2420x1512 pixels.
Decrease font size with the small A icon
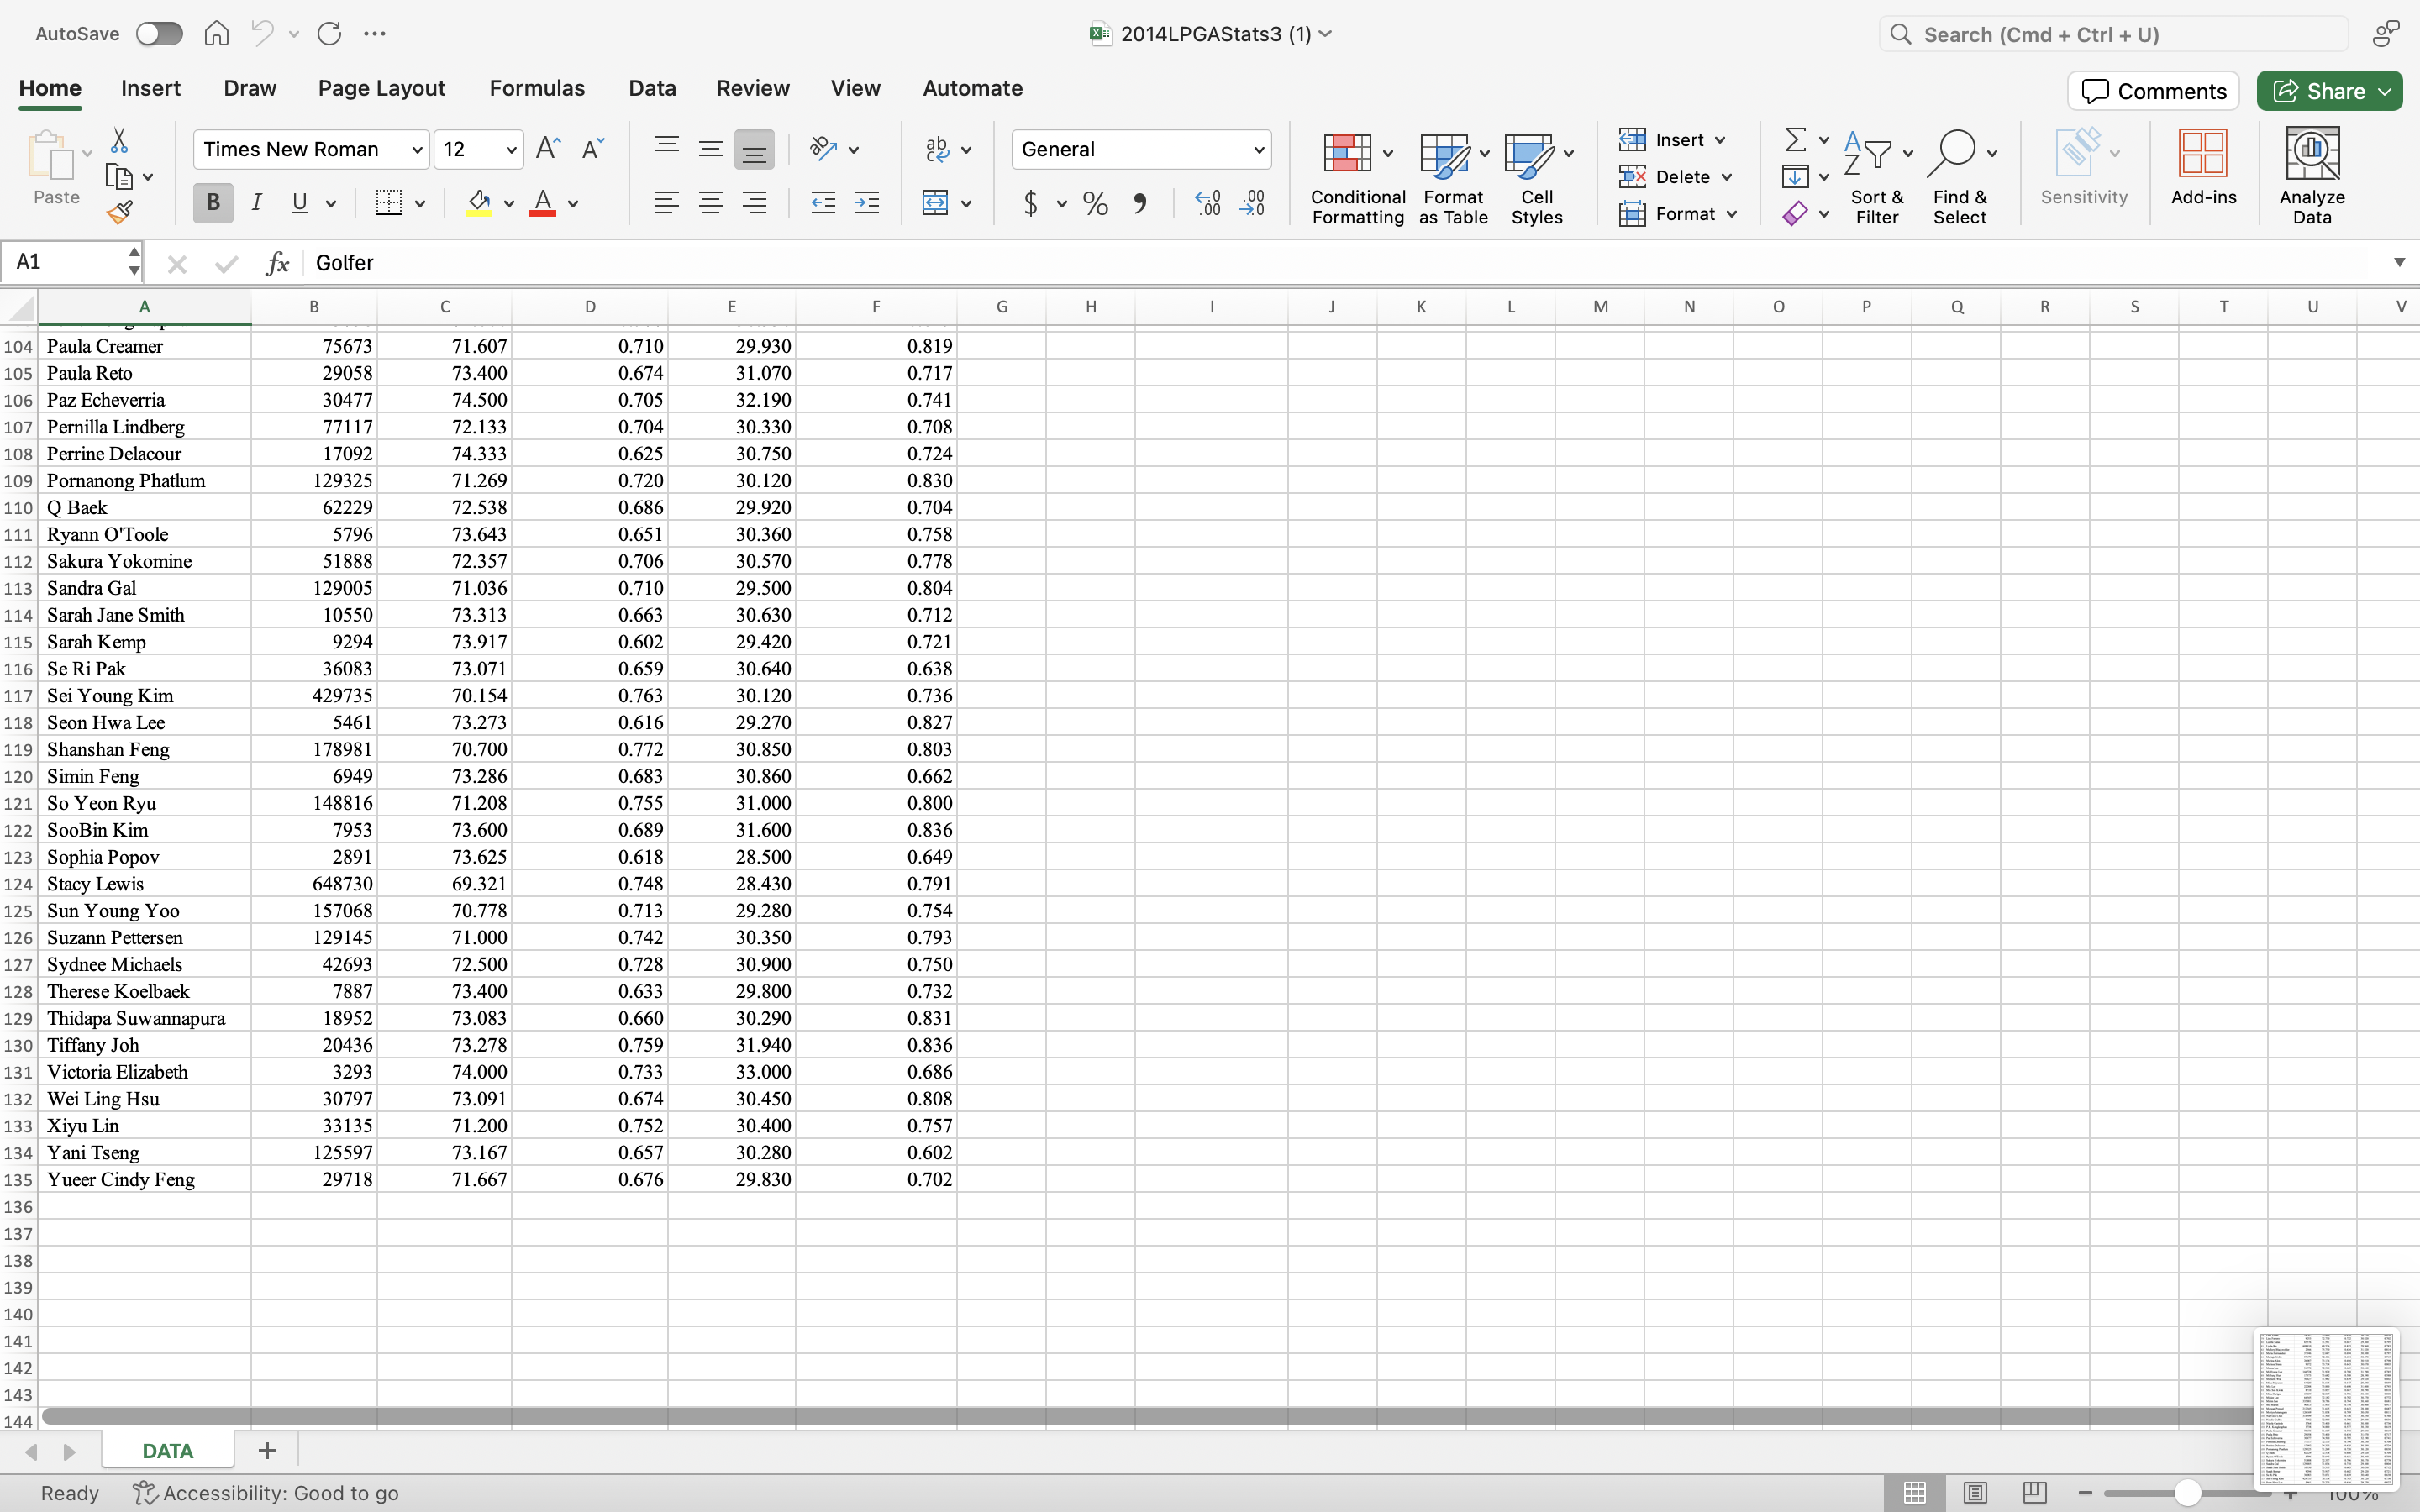(592, 149)
